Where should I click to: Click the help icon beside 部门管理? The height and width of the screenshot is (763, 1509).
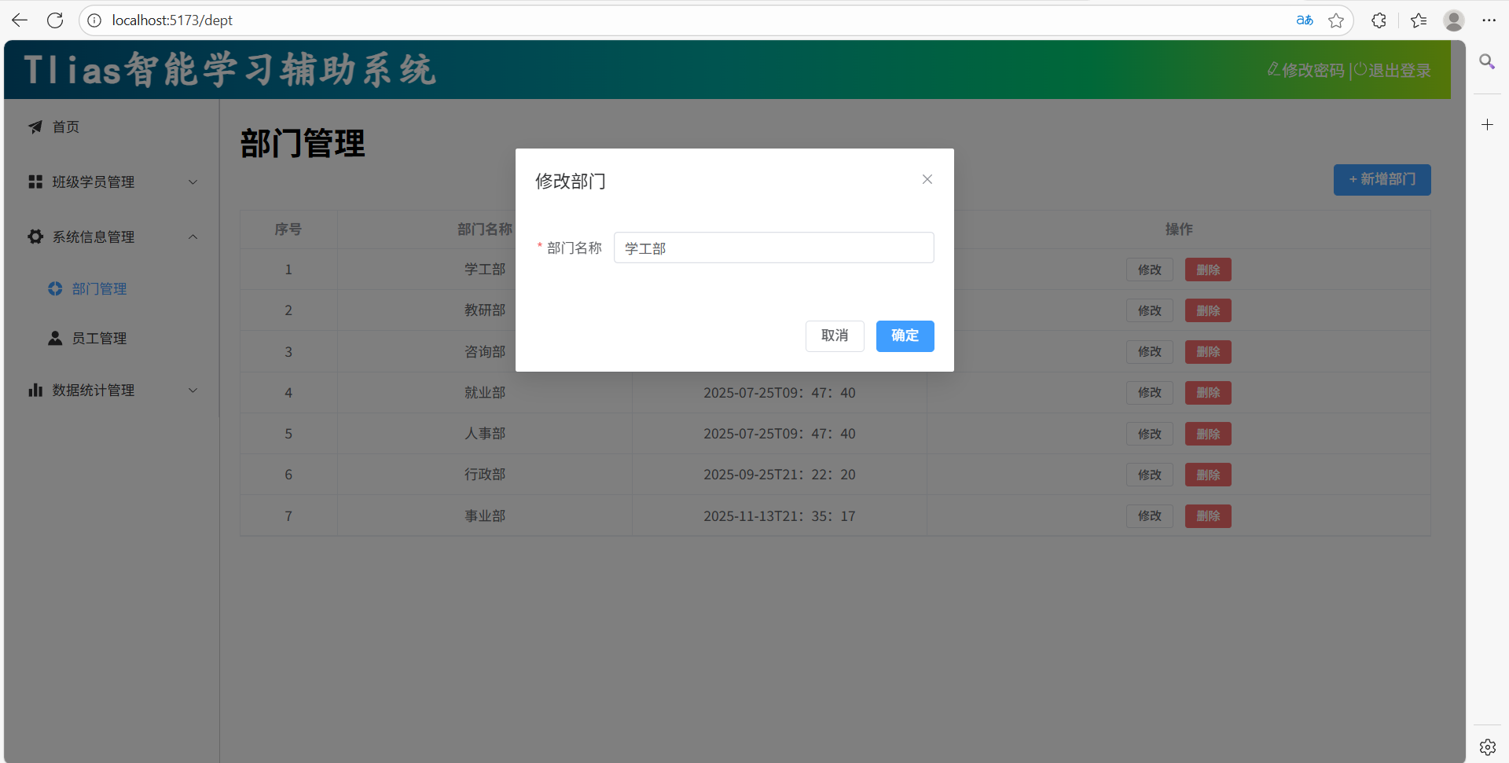(55, 288)
